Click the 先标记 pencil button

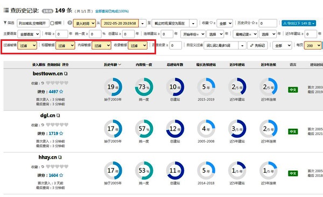[x=257, y=45]
